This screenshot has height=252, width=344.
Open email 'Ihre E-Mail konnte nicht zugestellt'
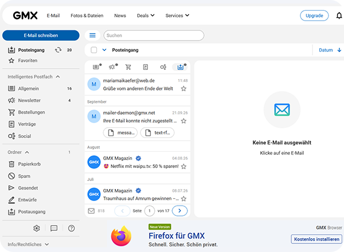click(138, 123)
